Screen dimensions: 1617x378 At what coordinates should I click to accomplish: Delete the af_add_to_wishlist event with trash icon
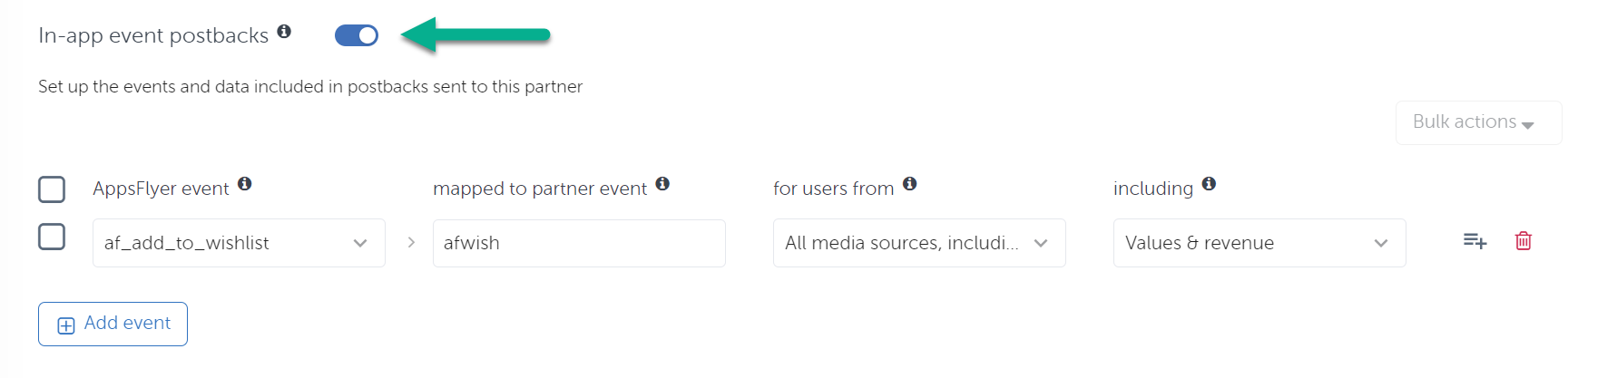coord(1524,241)
